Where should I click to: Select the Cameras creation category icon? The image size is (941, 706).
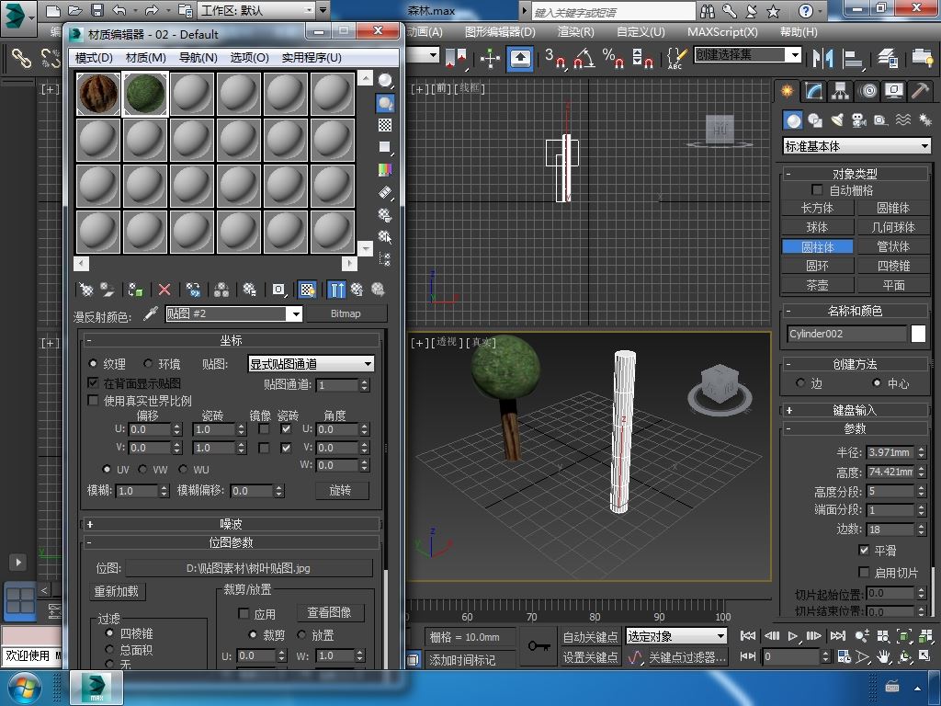coord(859,120)
